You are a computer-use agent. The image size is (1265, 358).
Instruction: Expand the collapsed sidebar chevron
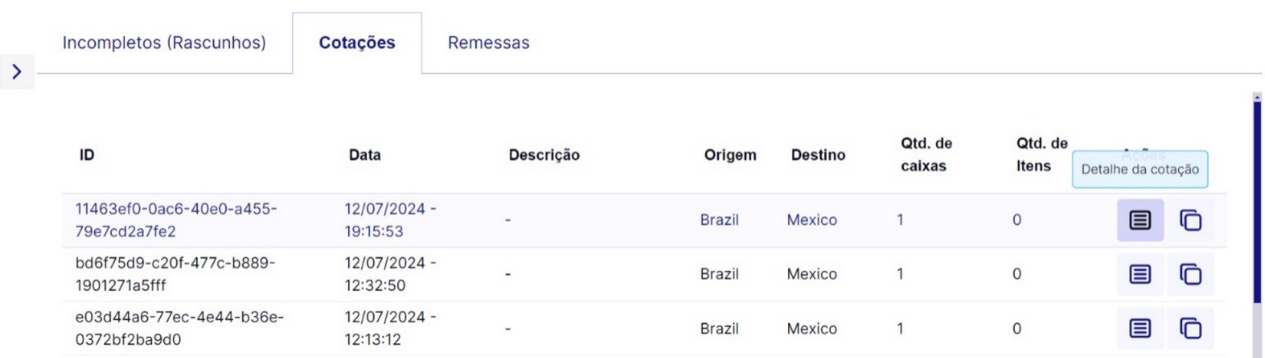(x=16, y=72)
